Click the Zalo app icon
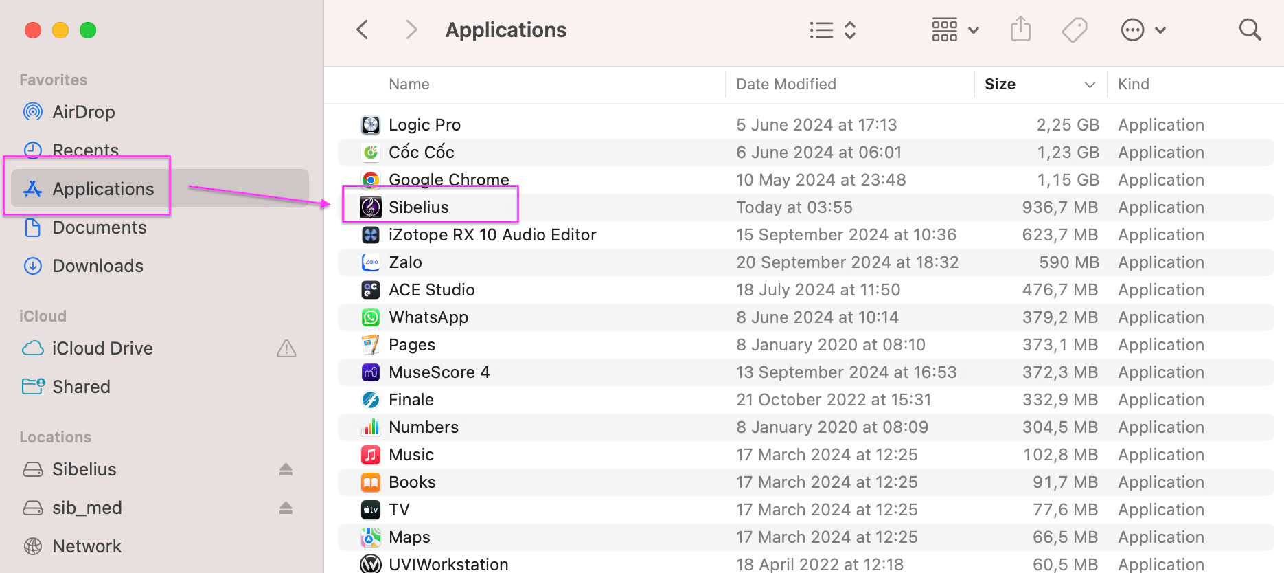 click(x=371, y=262)
